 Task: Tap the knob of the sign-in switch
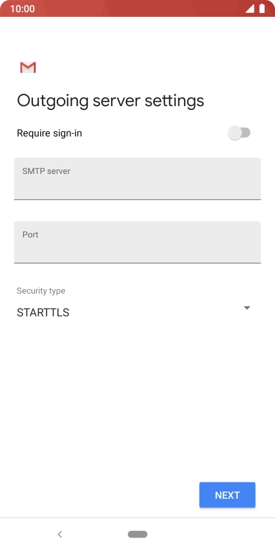coord(235,133)
